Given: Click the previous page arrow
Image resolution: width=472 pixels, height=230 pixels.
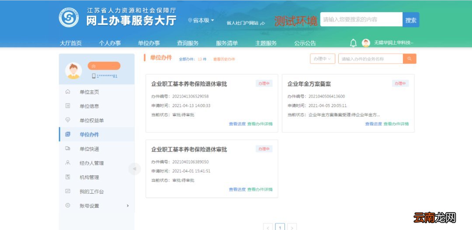Looking at the screenshot, I should pos(268,227).
